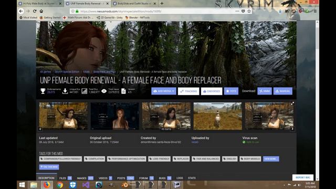The width and height of the screenshot is (336, 189).
Task: Open Visual Studio from the taskbar
Action: pos(86,185)
